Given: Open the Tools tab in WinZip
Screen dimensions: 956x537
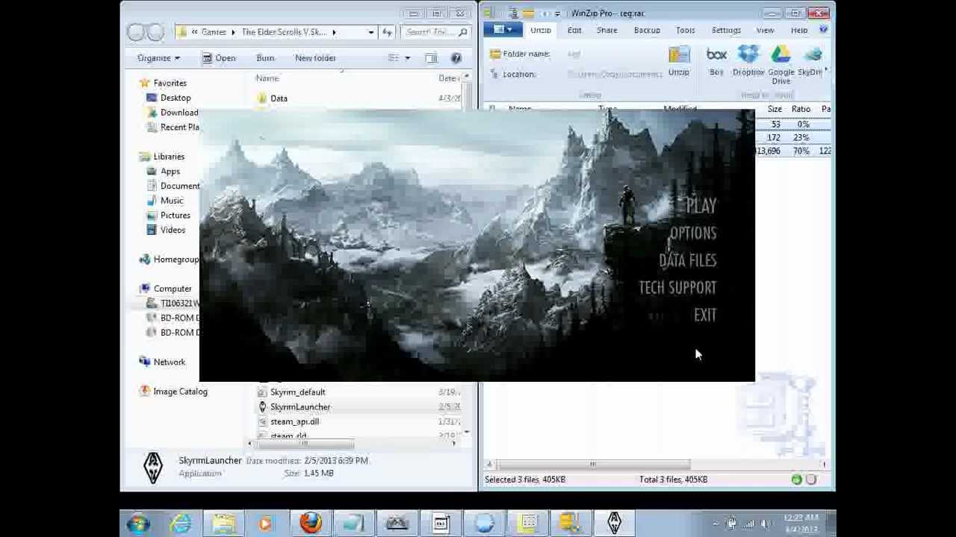Looking at the screenshot, I should click(x=685, y=31).
